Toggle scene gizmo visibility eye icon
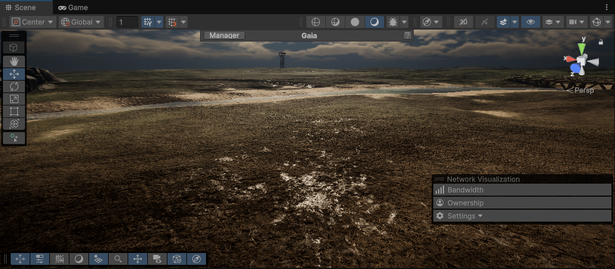This screenshot has height=269, width=615. (x=530, y=22)
